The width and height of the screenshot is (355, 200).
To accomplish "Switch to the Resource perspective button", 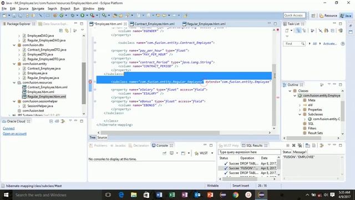I will click(328, 16).
